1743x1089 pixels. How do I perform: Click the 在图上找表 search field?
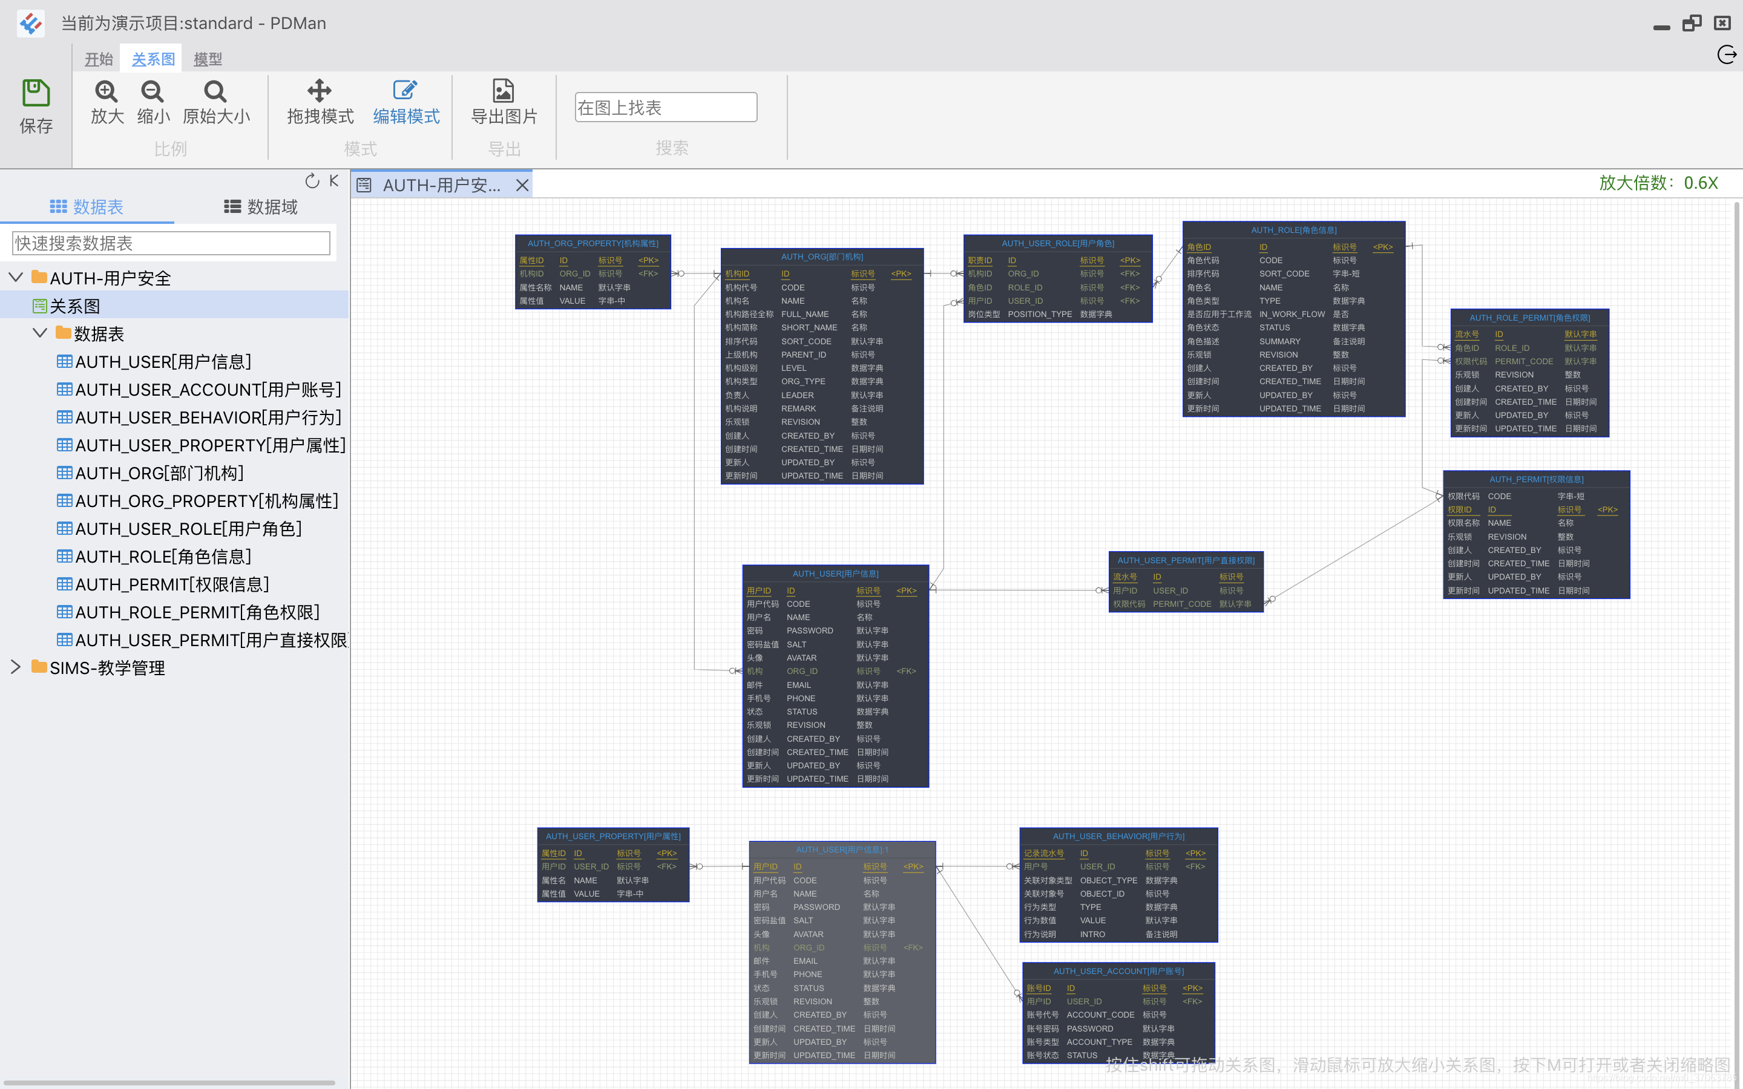666,107
